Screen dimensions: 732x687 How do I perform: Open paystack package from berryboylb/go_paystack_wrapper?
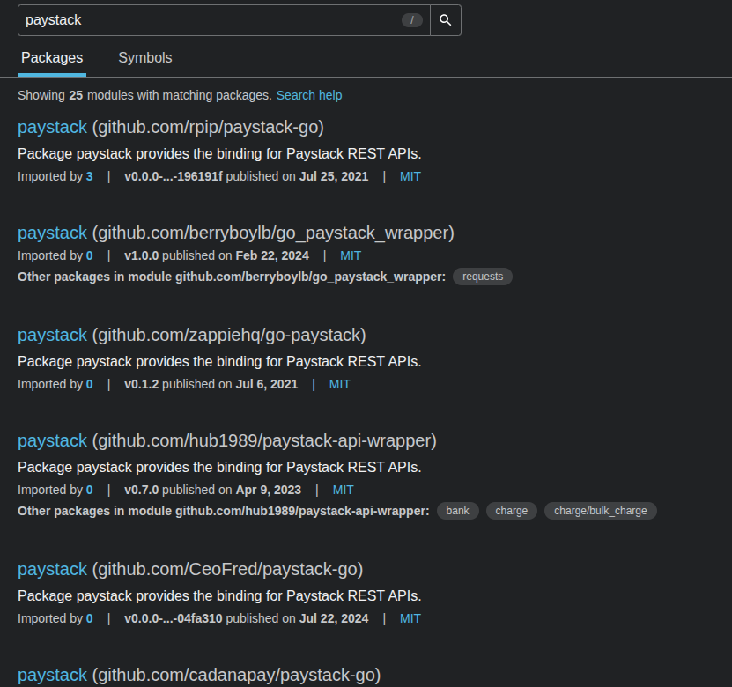(52, 233)
